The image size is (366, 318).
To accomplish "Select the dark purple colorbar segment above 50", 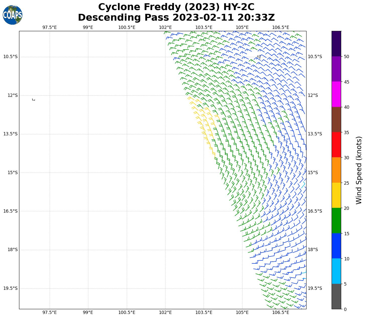I will coord(336,44).
